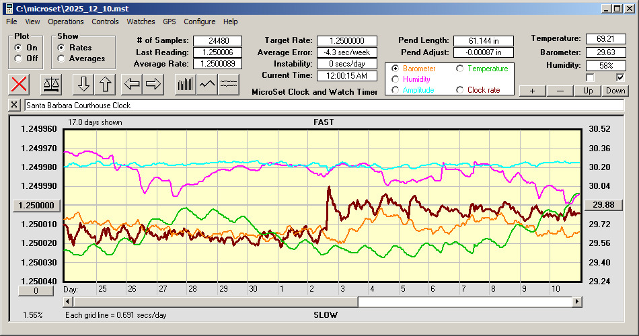Open the Operations menu
The image size is (639, 336).
(65, 22)
